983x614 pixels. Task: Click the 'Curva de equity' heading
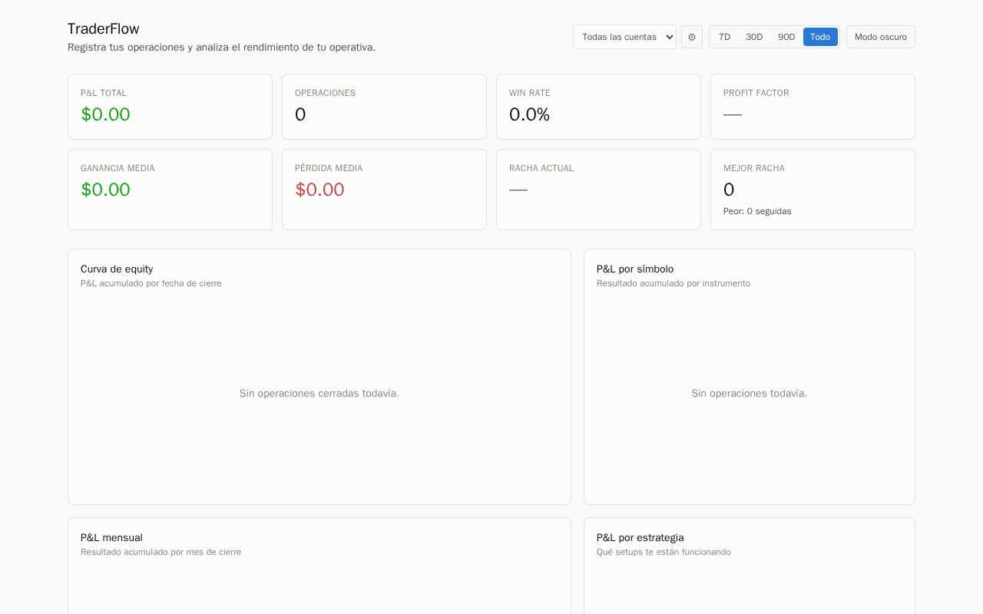pyautogui.click(x=117, y=269)
